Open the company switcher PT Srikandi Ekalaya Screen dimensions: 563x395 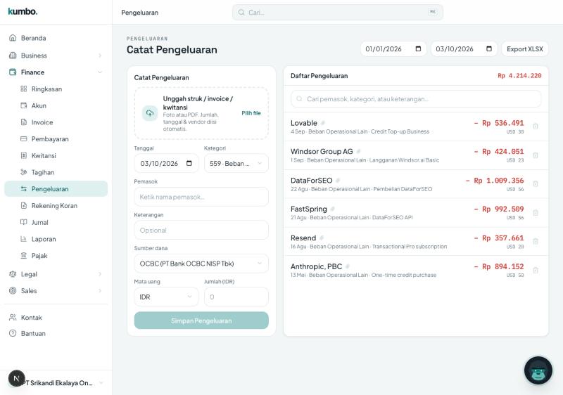[56, 383]
